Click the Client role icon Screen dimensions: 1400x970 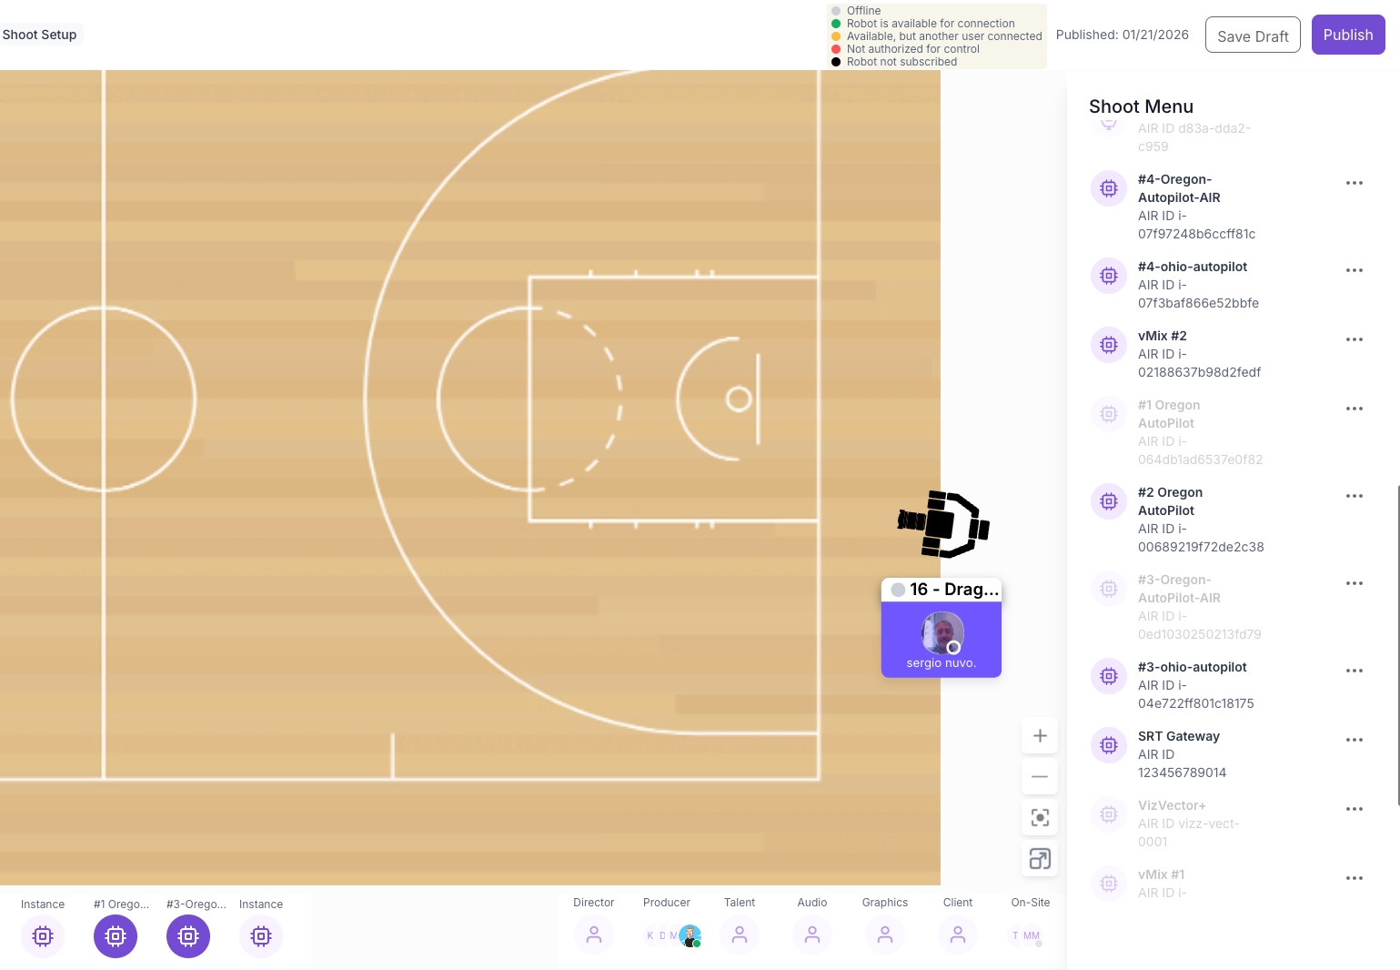coord(958,935)
